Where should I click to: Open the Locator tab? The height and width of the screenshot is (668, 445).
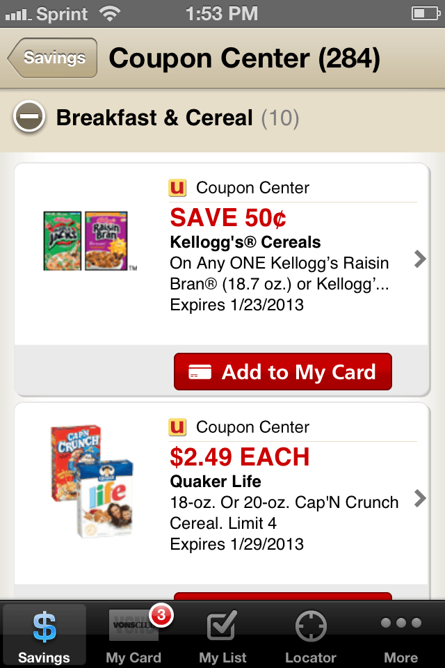311,635
